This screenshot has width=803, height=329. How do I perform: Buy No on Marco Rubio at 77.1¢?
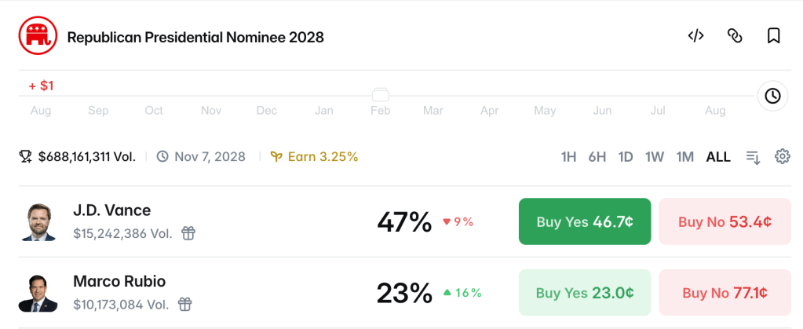coord(725,293)
